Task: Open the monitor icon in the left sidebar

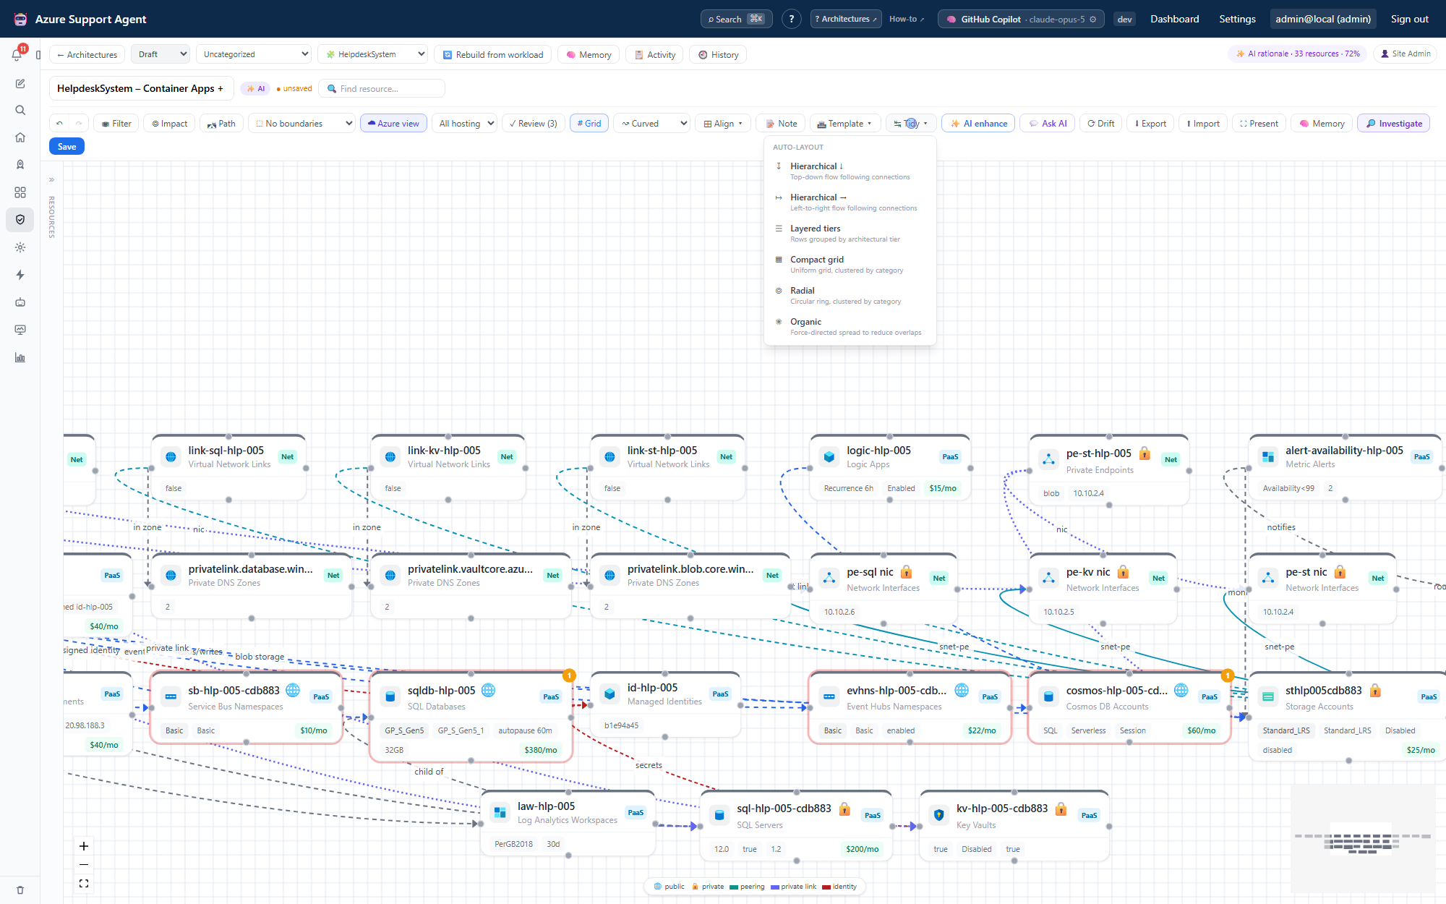Action: (20, 330)
